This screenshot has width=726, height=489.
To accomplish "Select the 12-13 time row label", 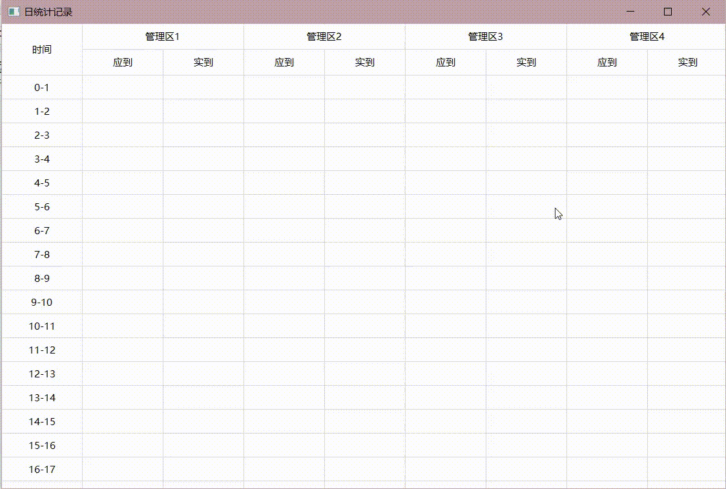I will 42,374.
